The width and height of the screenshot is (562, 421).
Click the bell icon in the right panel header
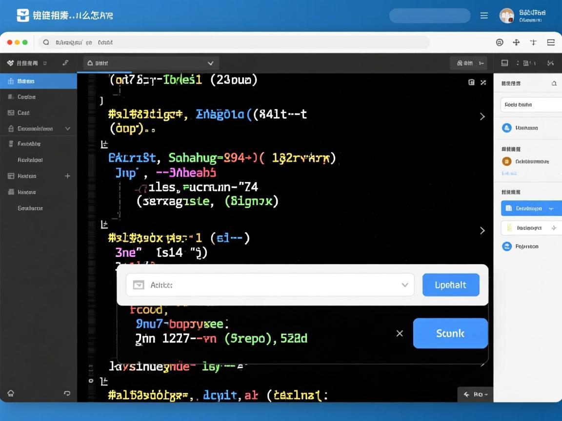coord(554,83)
